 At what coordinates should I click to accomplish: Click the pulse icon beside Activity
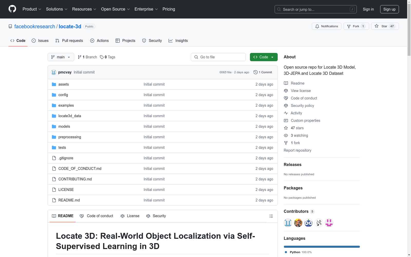[x=286, y=113]
